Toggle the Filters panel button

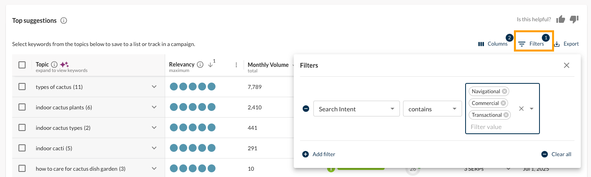pyautogui.click(x=532, y=44)
